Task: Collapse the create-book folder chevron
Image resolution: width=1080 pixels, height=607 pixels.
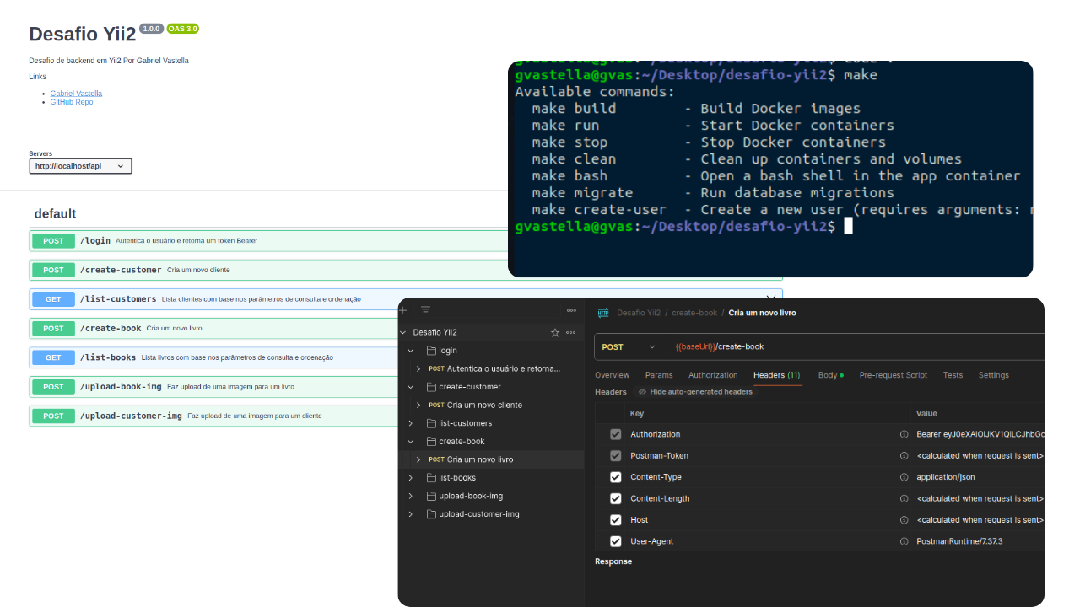Action: [x=411, y=442]
